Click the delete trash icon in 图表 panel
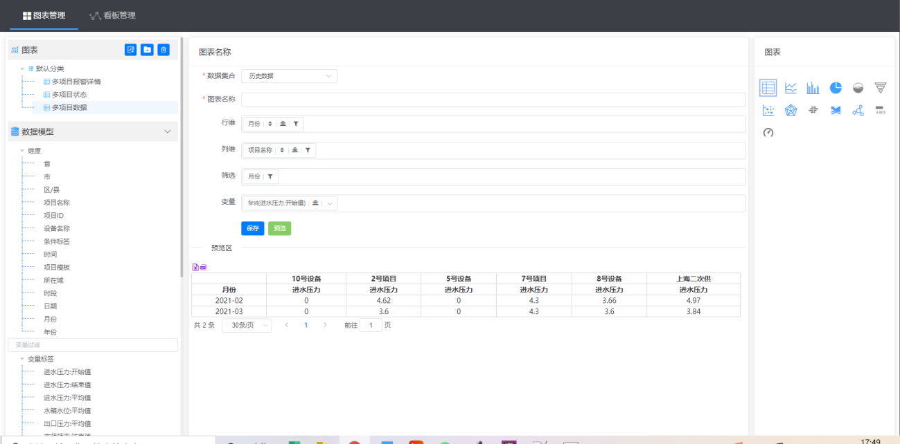The width and height of the screenshot is (900, 444). (x=164, y=50)
